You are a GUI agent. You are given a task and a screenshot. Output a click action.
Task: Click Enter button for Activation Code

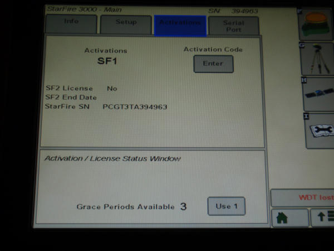(213, 64)
